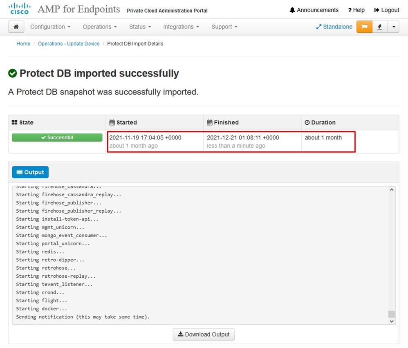Open the Help link

(356, 10)
